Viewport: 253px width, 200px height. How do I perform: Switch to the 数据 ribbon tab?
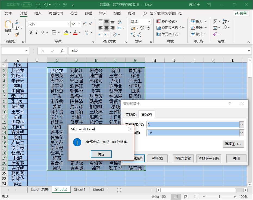88,13
